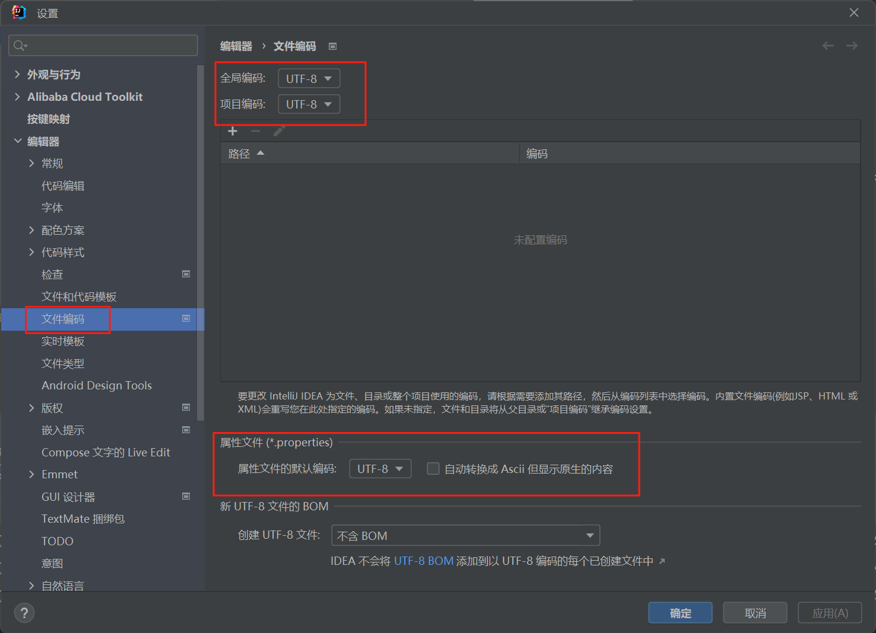The width and height of the screenshot is (876, 633).
Task: Click the 应用(A) button
Action: click(x=830, y=613)
